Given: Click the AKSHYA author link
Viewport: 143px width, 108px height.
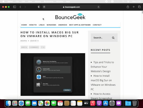Looking at the screenshot, I should pyautogui.click(x=24, y=41).
